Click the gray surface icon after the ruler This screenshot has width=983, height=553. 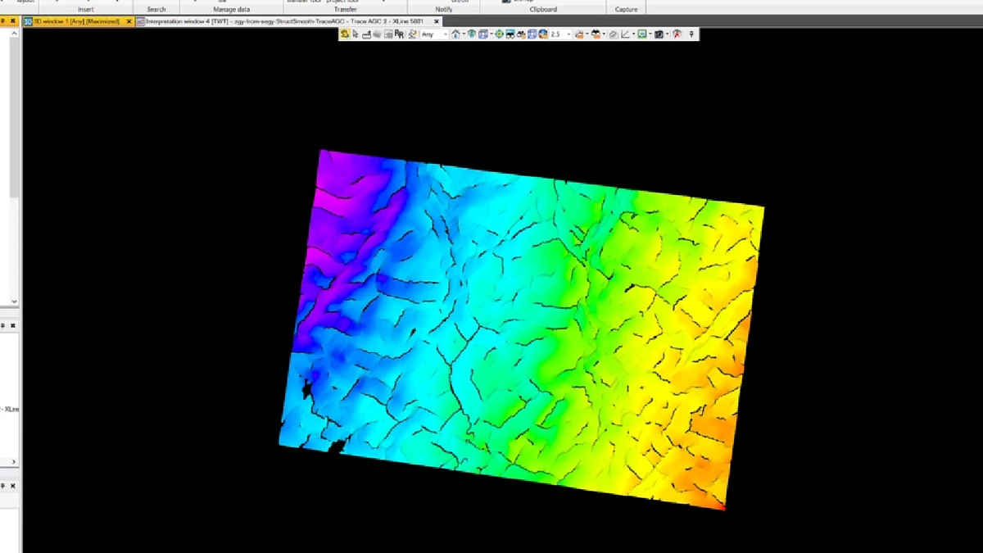pyautogui.click(x=377, y=34)
